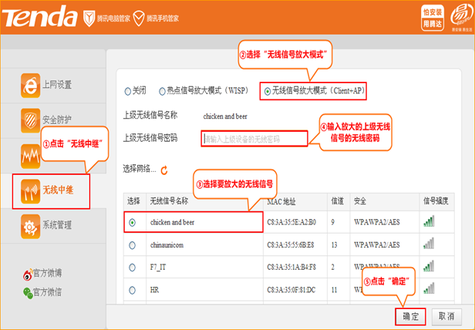Image resolution: width=475 pixels, height=330 pixels.
Task: Click the 安全防护 shield icon
Action: coord(29,121)
